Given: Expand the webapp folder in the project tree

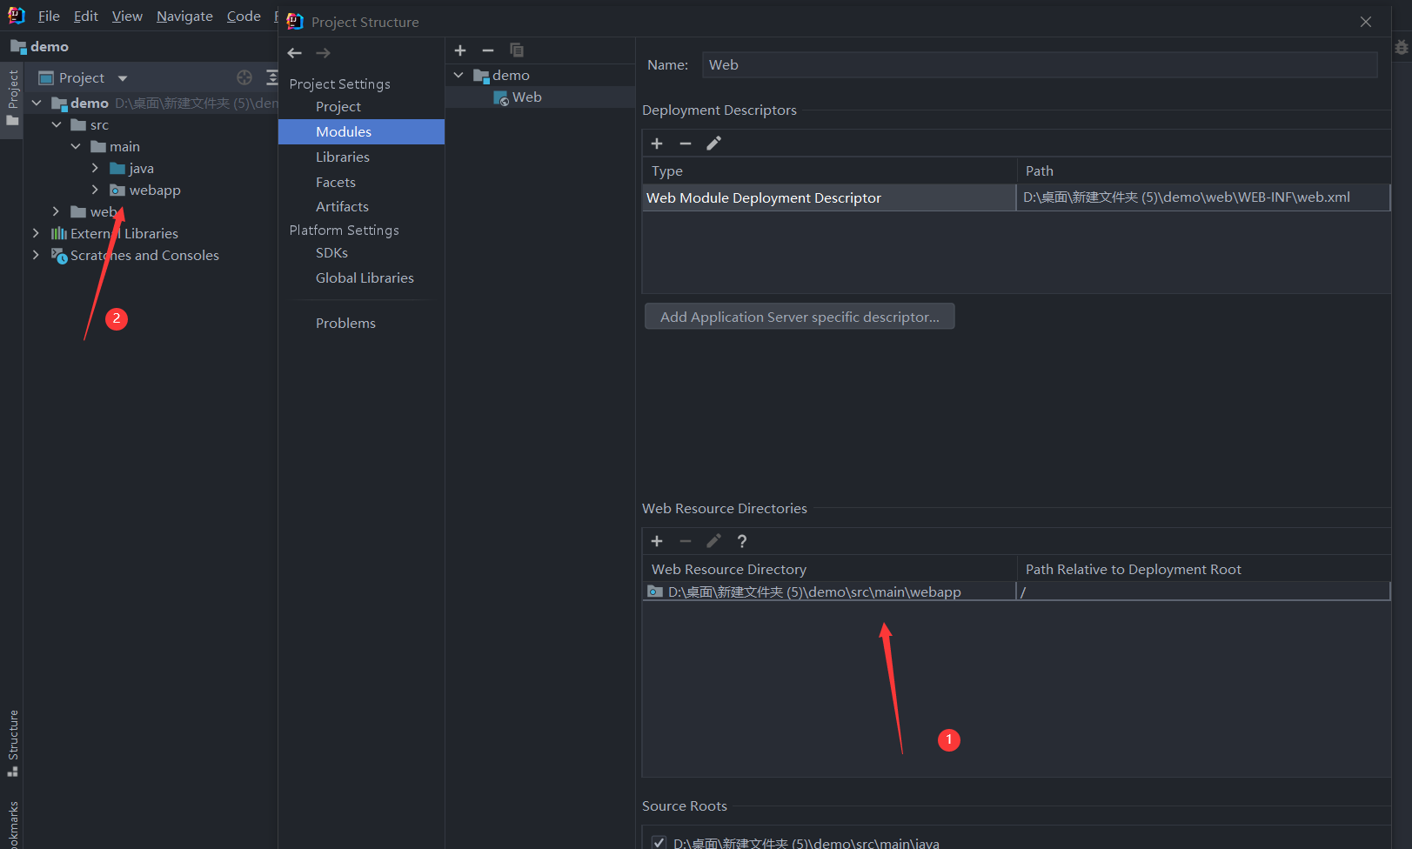Looking at the screenshot, I should [x=95, y=190].
